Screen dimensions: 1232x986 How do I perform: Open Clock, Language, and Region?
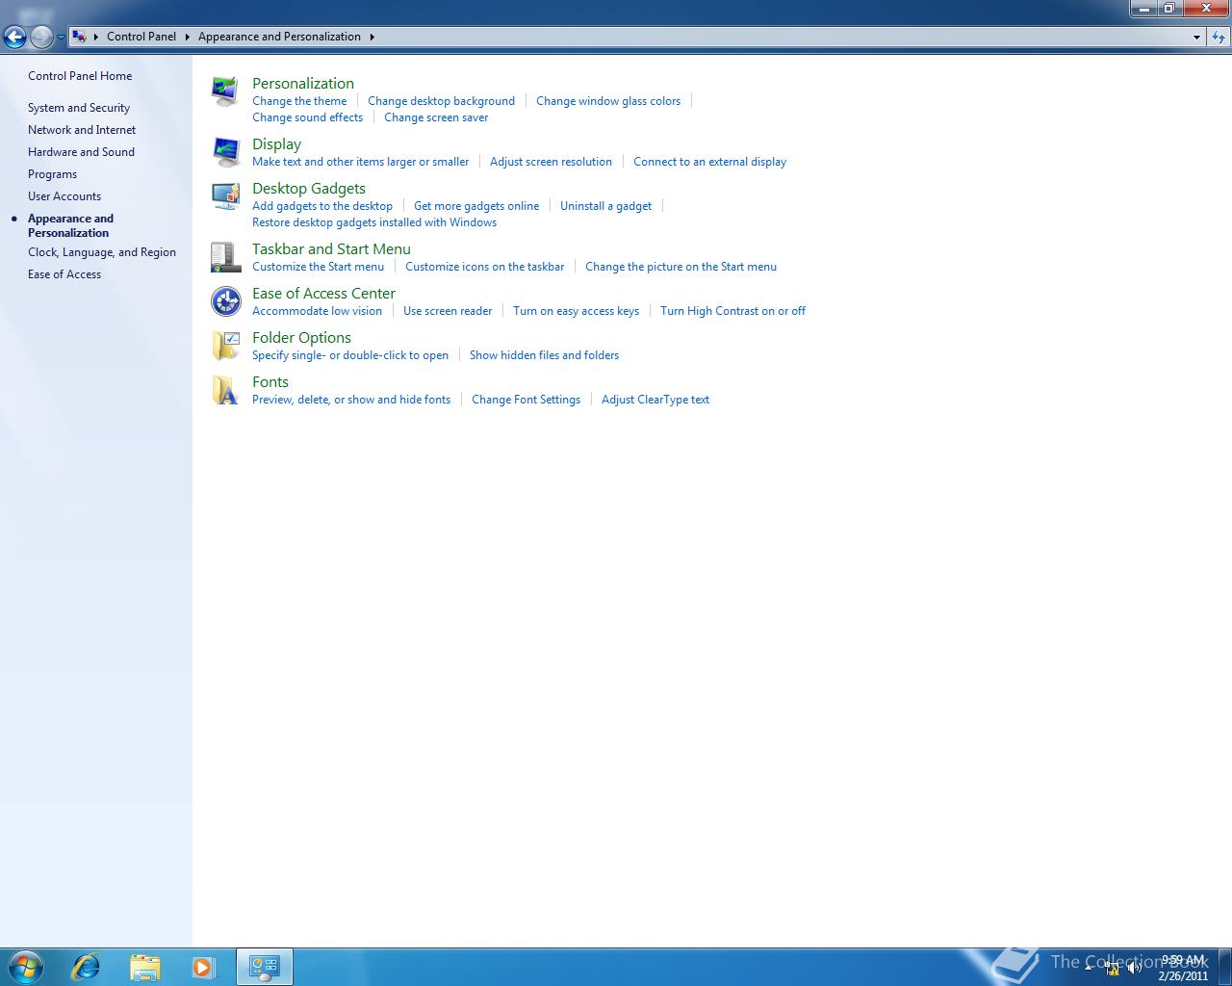(x=102, y=252)
